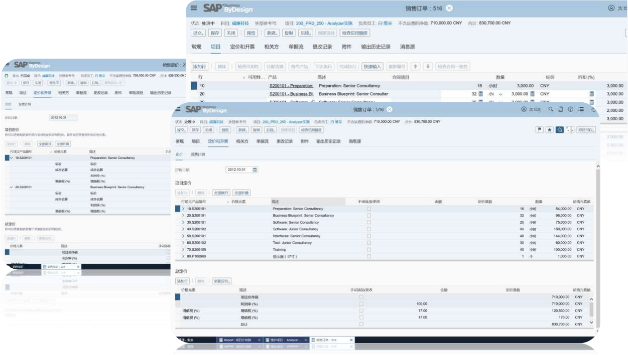Click the flag icon in front window toolbar
Image resolution: width=628 pixels, height=355 pixels.
[x=540, y=129]
